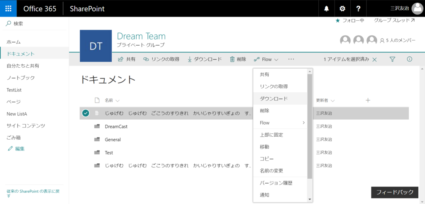The height and width of the screenshot is (204, 425).
Task: Choose リンクの取得 from the context menu
Action: point(280,86)
